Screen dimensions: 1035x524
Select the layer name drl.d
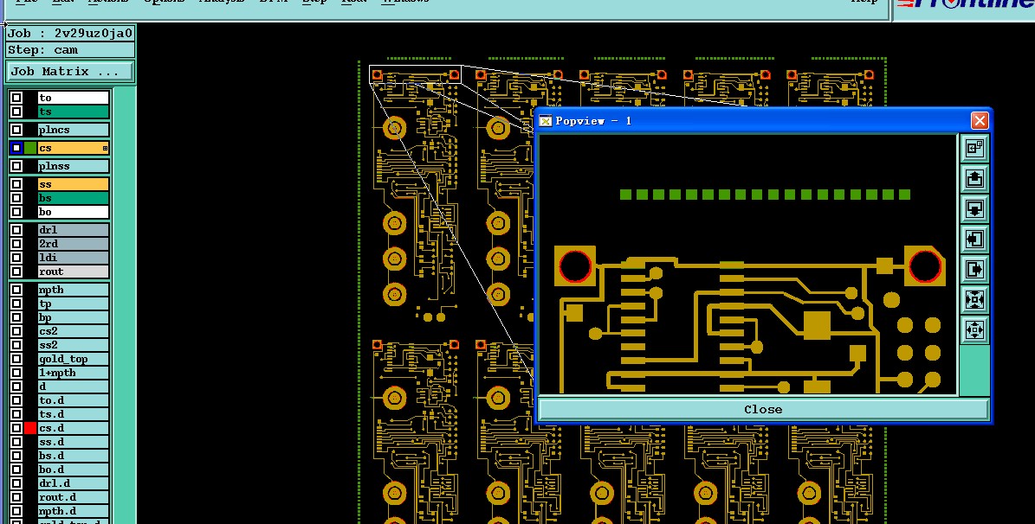(x=74, y=484)
